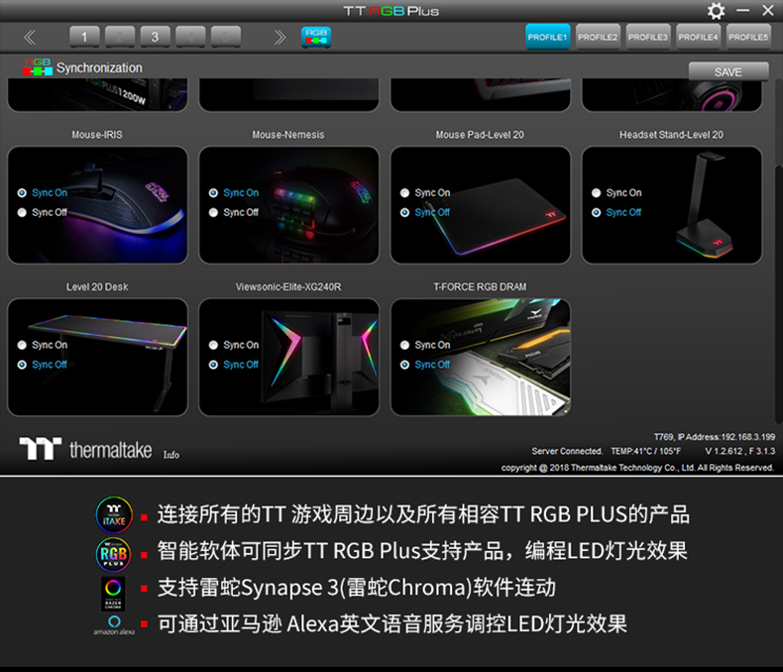Image resolution: width=783 pixels, height=672 pixels.
Task: Click the 'Level 20 Desk' label
Action: [x=97, y=286]
